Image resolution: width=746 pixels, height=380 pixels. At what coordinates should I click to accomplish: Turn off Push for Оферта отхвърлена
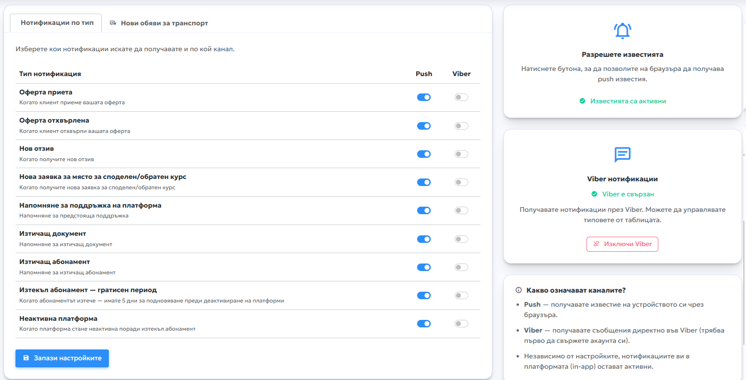point(424,126)
